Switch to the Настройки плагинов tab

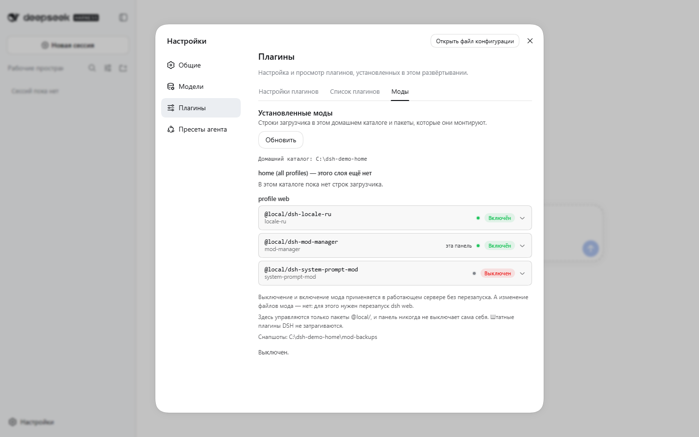pyautogui.click(x=288, y=91)
